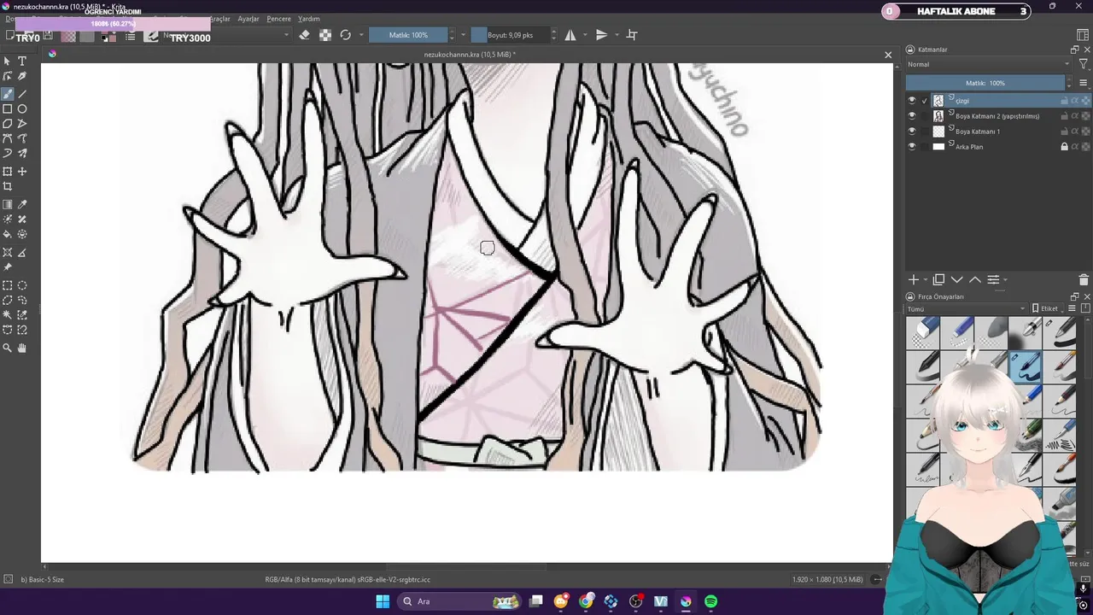The width and height of the screenshot is (1093, 615).
Task: Open the Ayarlar menu
Action: point(248,19)
